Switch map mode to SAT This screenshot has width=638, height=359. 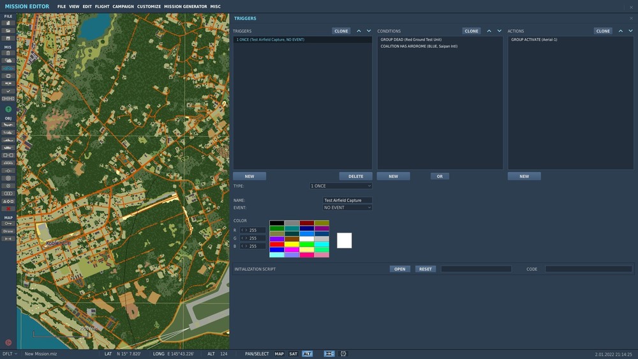click(x=293, y=353)
